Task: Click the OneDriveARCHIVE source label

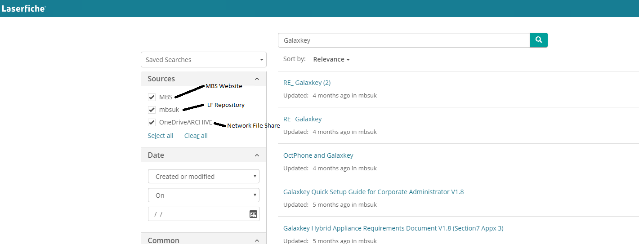Action: [186, 122]
